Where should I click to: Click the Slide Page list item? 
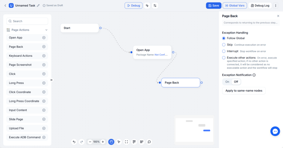pyautogui.click(x=27, y=119)
